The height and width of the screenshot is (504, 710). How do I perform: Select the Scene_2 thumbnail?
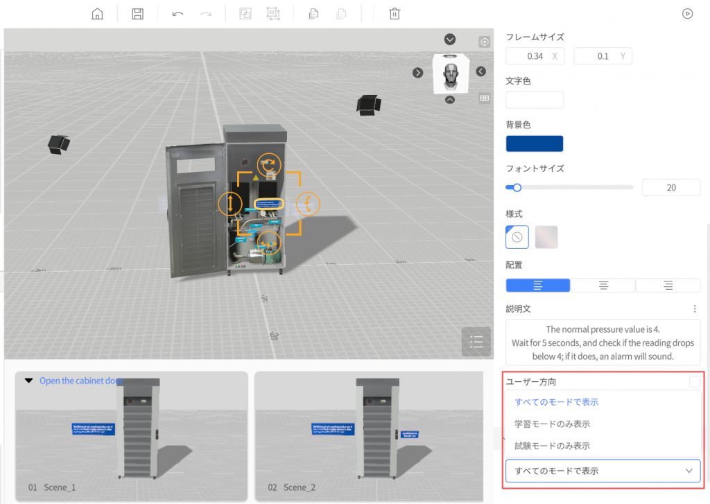368,436
